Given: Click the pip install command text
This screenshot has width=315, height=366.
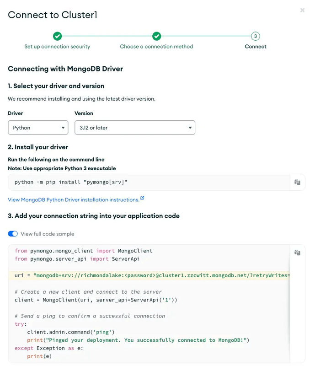Looking at the screenshot, I should (71, 182).
